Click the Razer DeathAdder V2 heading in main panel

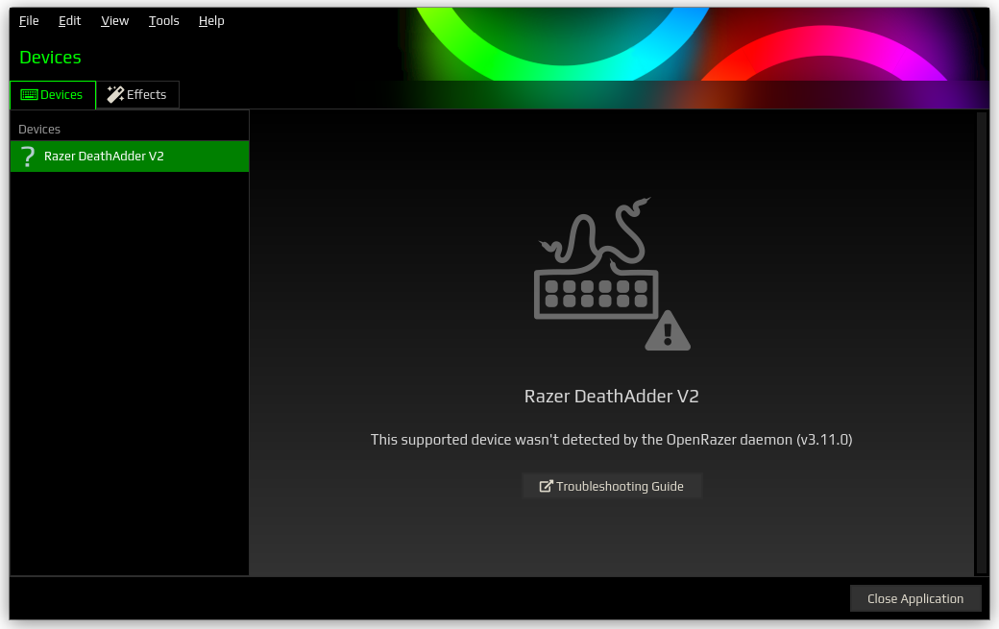[x=611, y=396]
